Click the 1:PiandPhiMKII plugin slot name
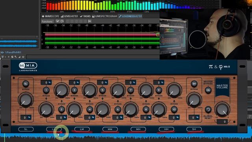The height and width of the screenshot is (142, 252). pyautogui.click(x=13, y=52)
